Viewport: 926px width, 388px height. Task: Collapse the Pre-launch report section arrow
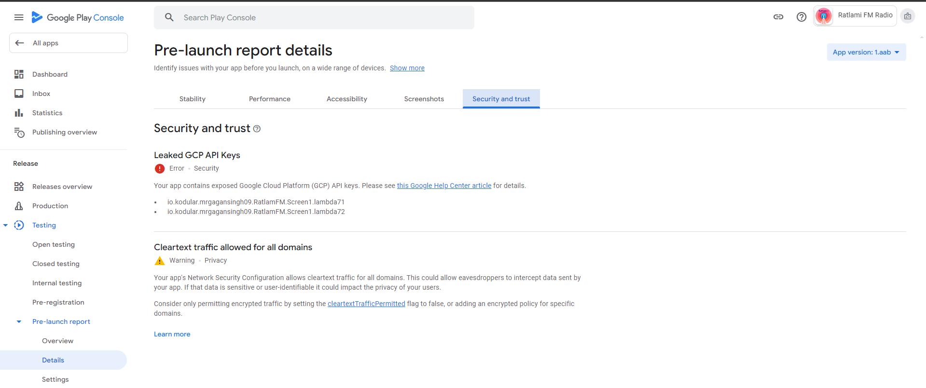pos(19,321)
